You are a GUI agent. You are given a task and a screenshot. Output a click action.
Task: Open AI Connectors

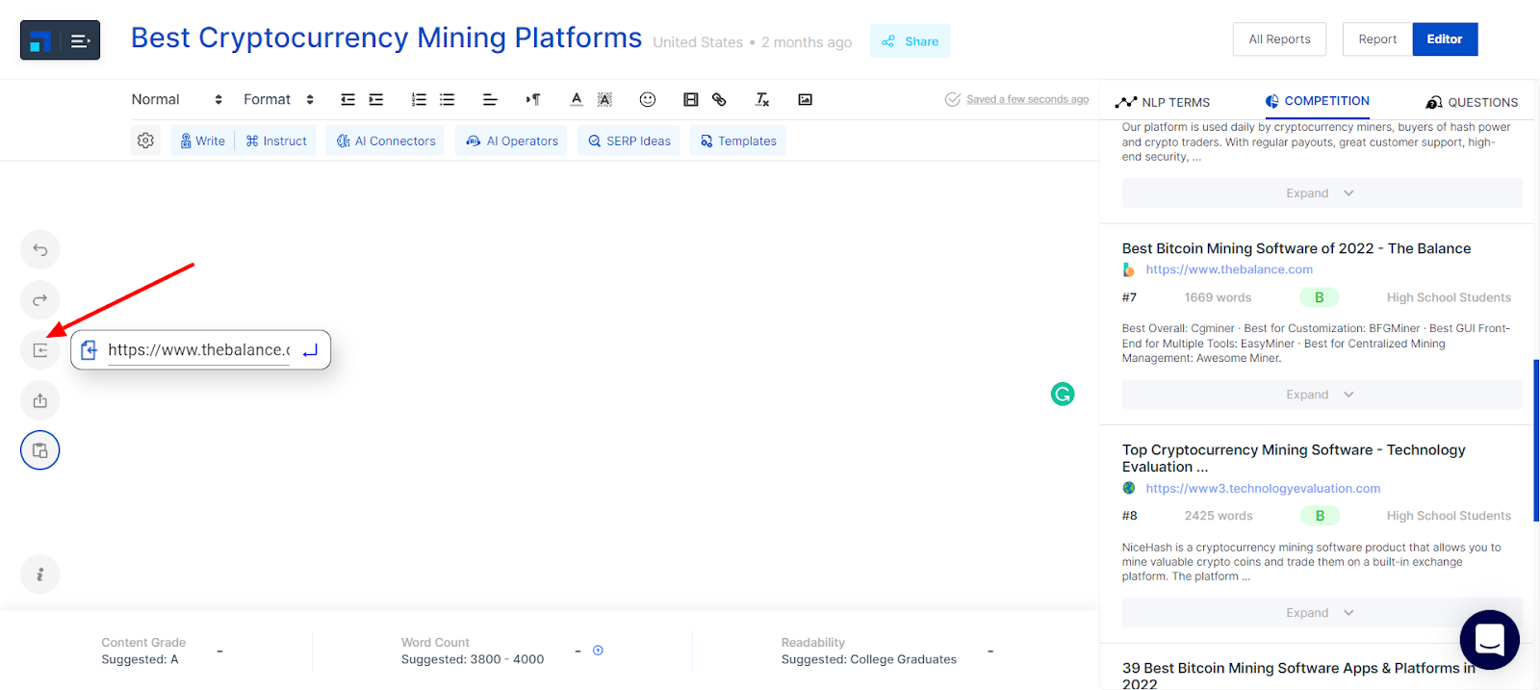tap(385, 141)
